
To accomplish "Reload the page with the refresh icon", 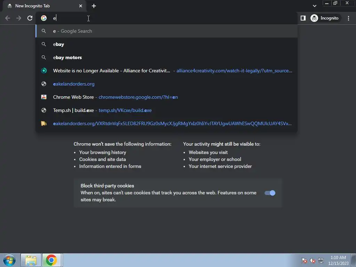I will point(30,18).
